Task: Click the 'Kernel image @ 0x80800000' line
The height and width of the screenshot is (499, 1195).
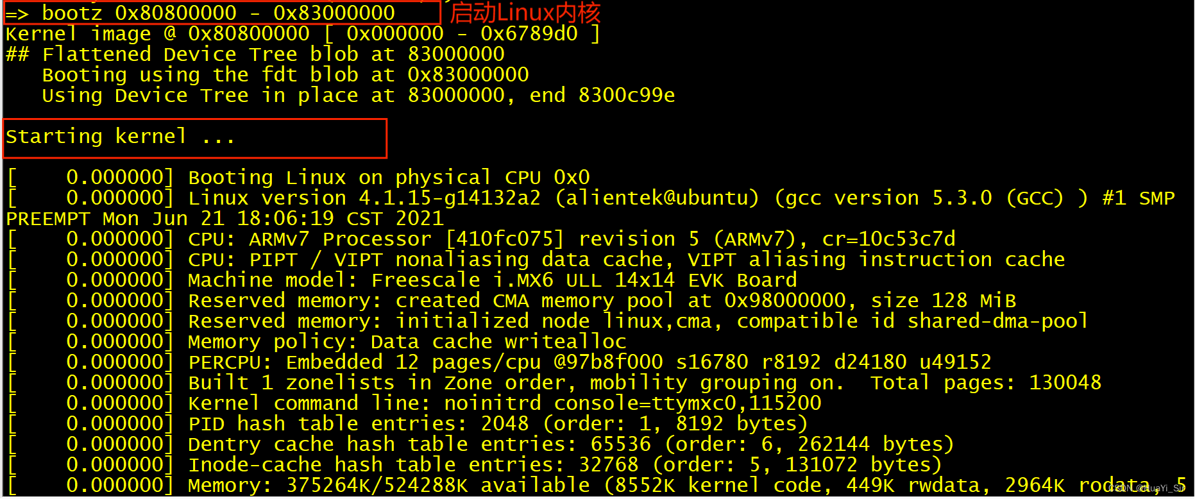Action: pos(303,33)
